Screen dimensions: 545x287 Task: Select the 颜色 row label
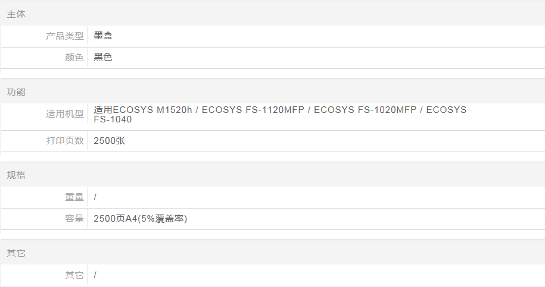point(74,58)
